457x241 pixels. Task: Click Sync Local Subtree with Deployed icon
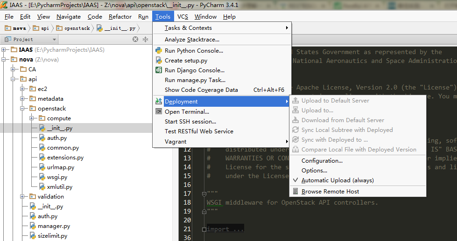295,130
